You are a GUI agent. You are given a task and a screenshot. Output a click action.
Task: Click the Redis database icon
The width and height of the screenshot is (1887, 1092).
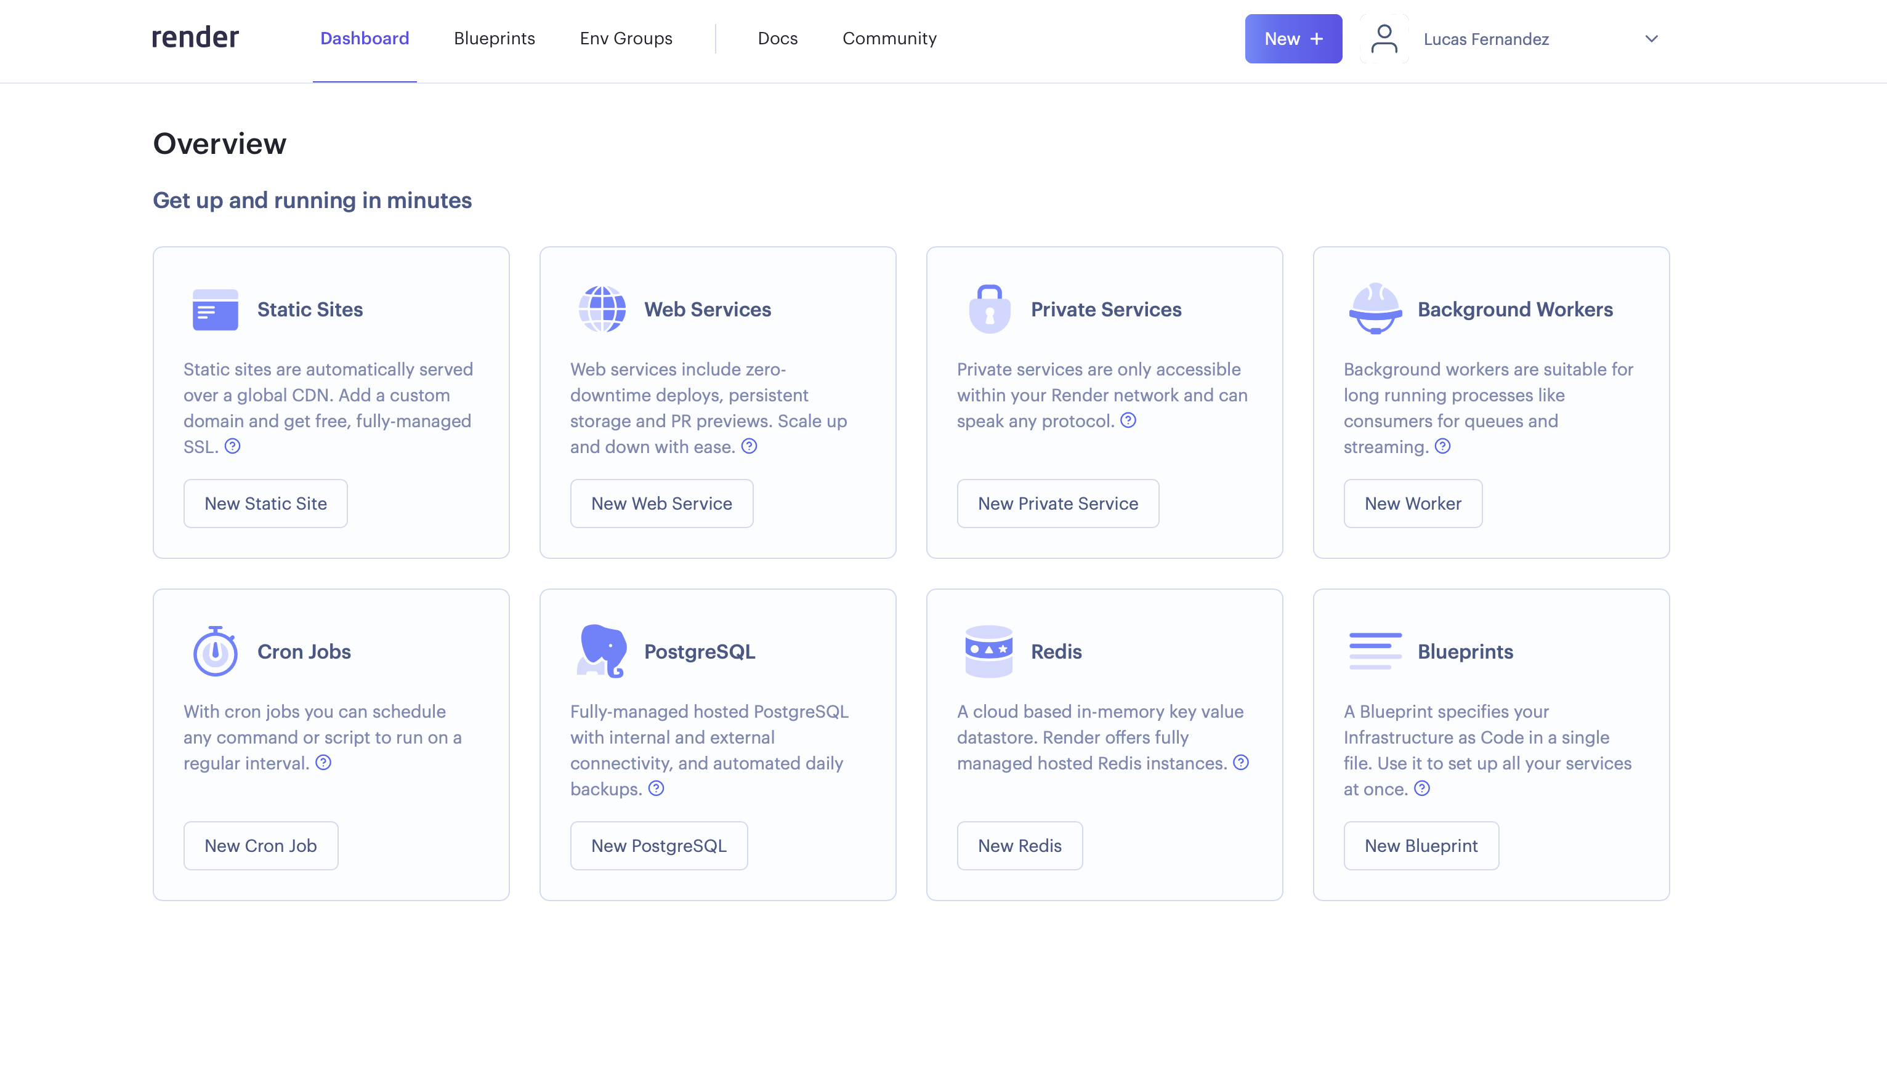point(988,651)
